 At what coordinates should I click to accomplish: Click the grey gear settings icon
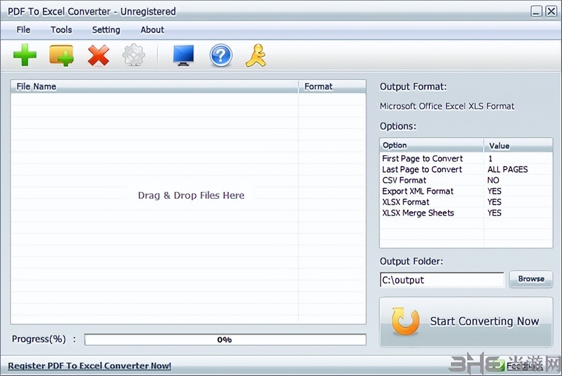pyautogui.click(x=133, y=56)
